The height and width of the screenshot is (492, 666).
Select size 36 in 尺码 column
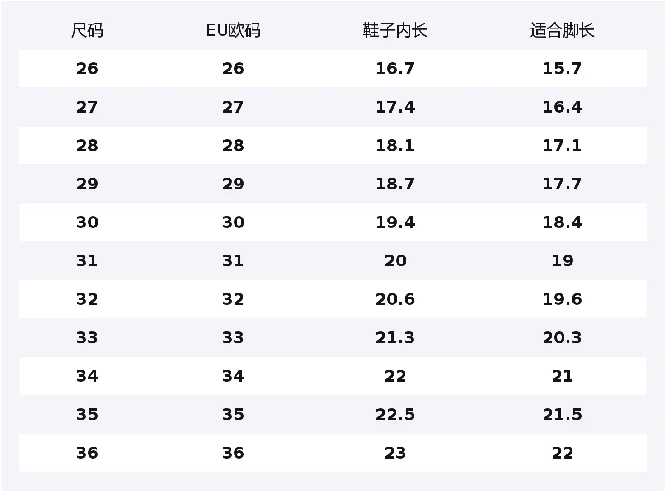coord(87,453)
